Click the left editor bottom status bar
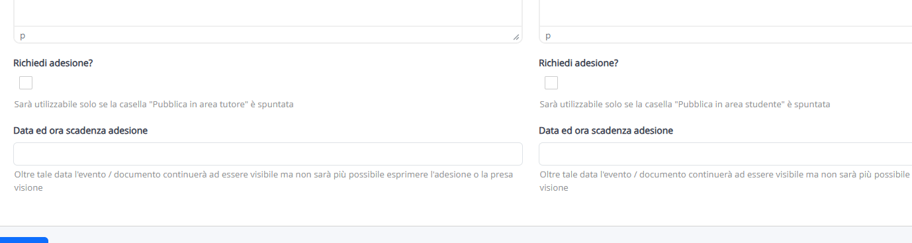The image size is (912, 243). (x=268, y=35)
